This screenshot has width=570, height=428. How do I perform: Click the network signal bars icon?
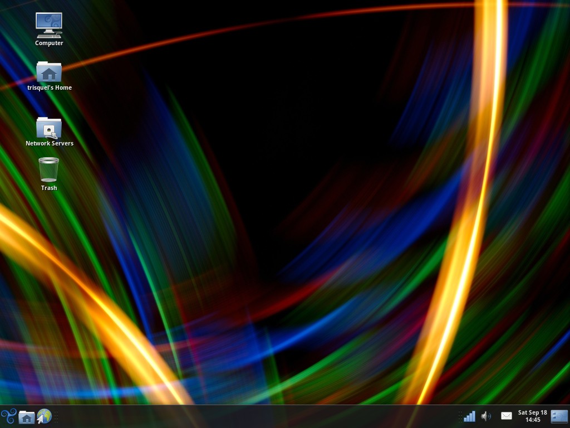pos(469,416)
